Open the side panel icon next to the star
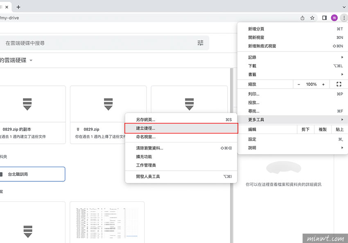The image size is (348, 243). pyautogui.click(x=324, y=18)
